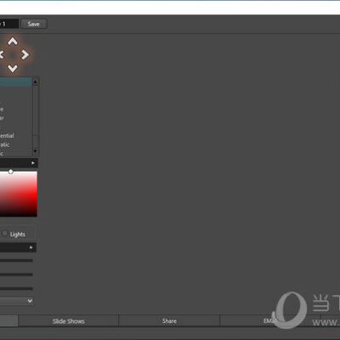
Task: Click the white color picker handle
Action: [10, 172]
